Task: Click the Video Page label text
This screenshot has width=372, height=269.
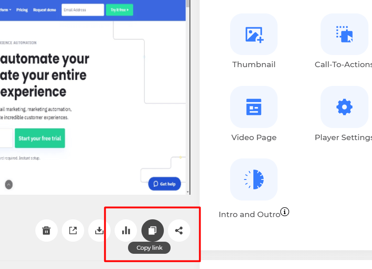Action: (x=254, y=137)
